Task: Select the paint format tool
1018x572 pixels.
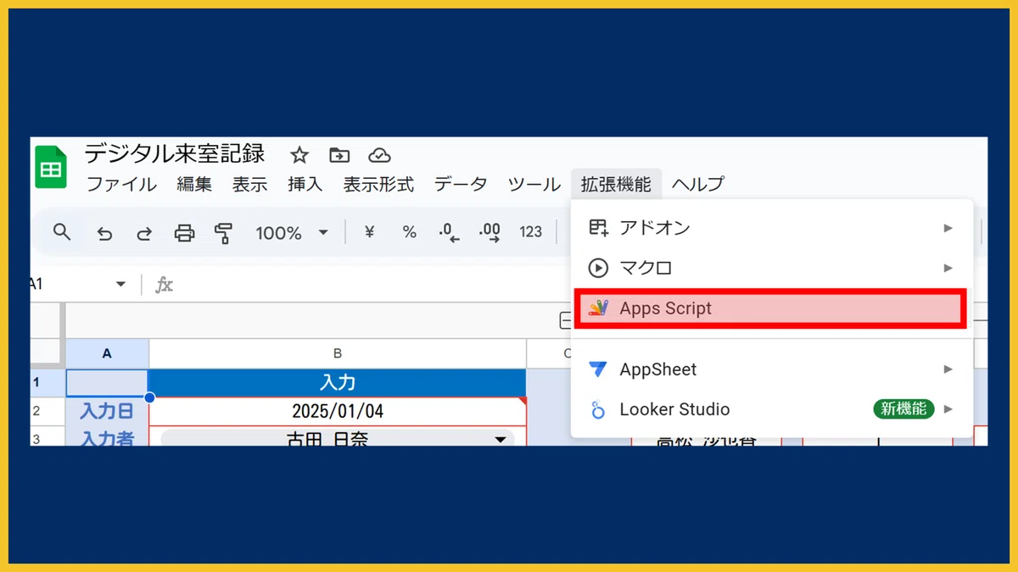Action: point(224,233)
